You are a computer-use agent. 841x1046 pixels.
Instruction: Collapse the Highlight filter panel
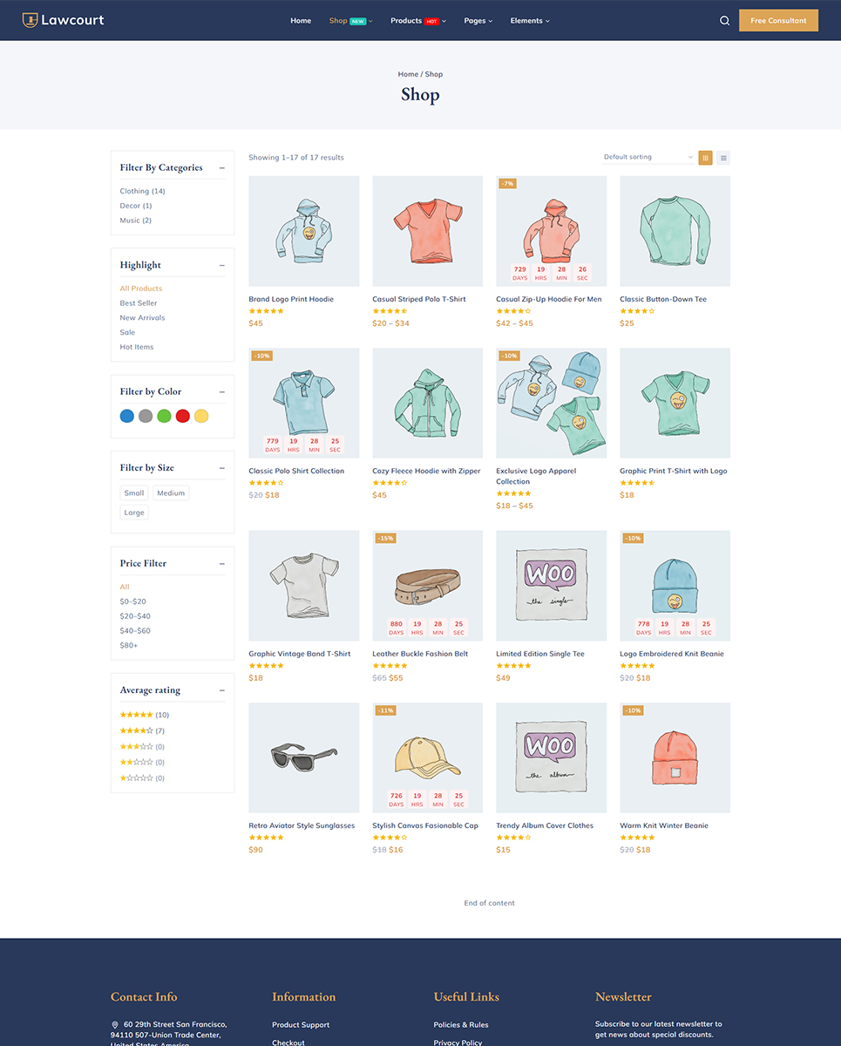pos(221,265)
